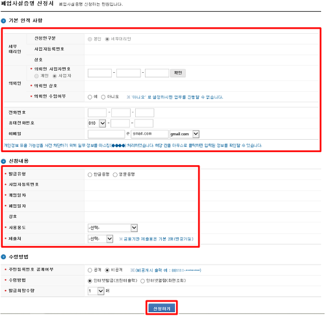Click last 휴대전화번호 input field
The height and width of the screenshot is (316, 325).
click(144, 124)
